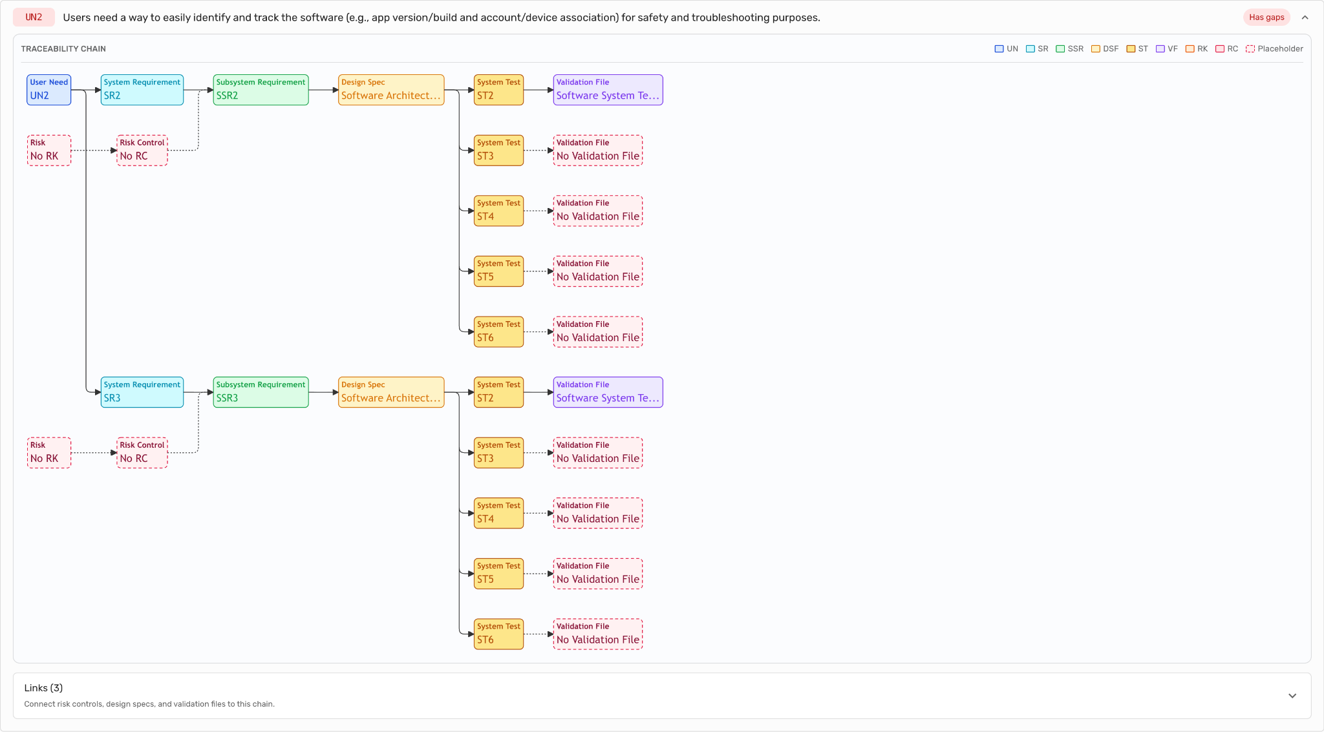Select System Test ST4 in SSR2 chain
Screen dimensions: 1324x732
(x=498, y=211)
